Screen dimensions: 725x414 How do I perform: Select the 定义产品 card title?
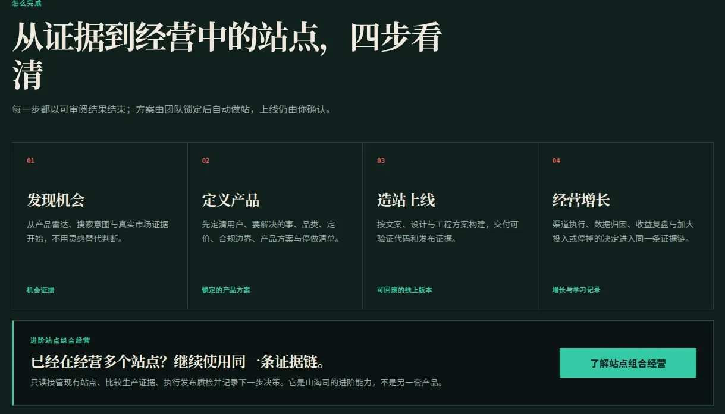(x=231, y=200)
